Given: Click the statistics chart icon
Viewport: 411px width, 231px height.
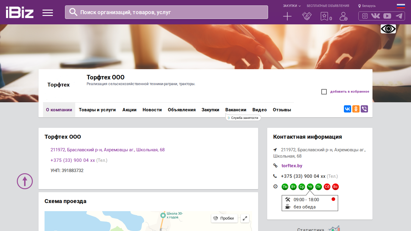Looking at the screenshot, I should click(x=334, y=229).
